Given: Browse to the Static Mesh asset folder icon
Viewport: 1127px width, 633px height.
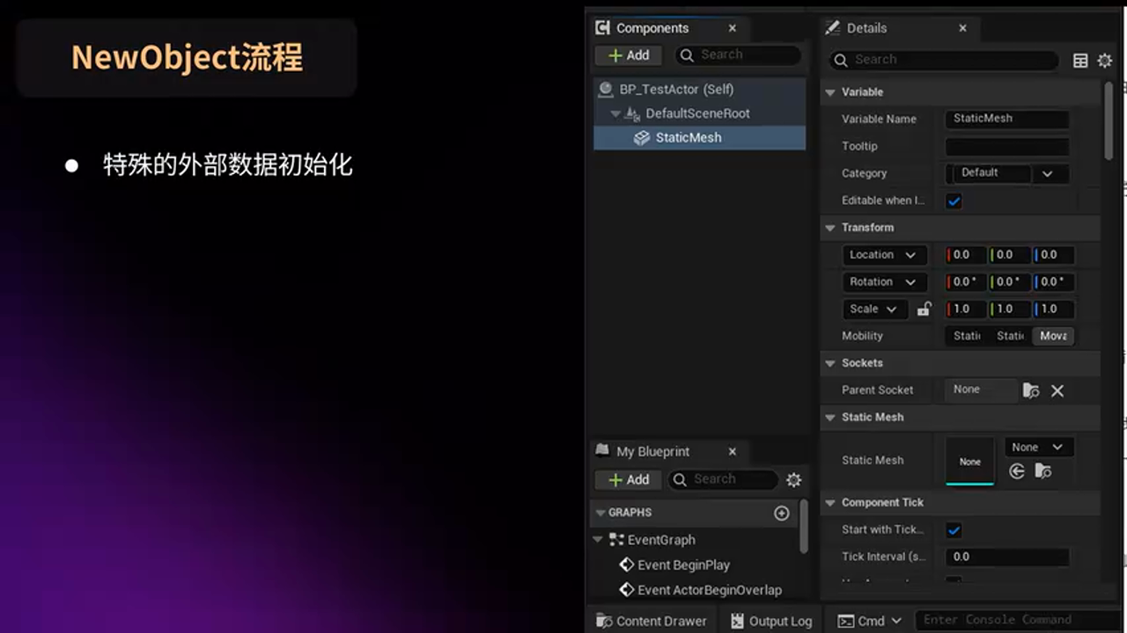Looking at the screenshot, I should 1043,471.
